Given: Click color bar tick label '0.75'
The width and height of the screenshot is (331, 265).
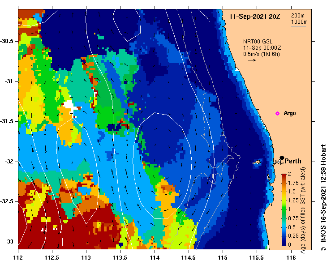Looking at the screenshot, I should [x=293, y=218].
